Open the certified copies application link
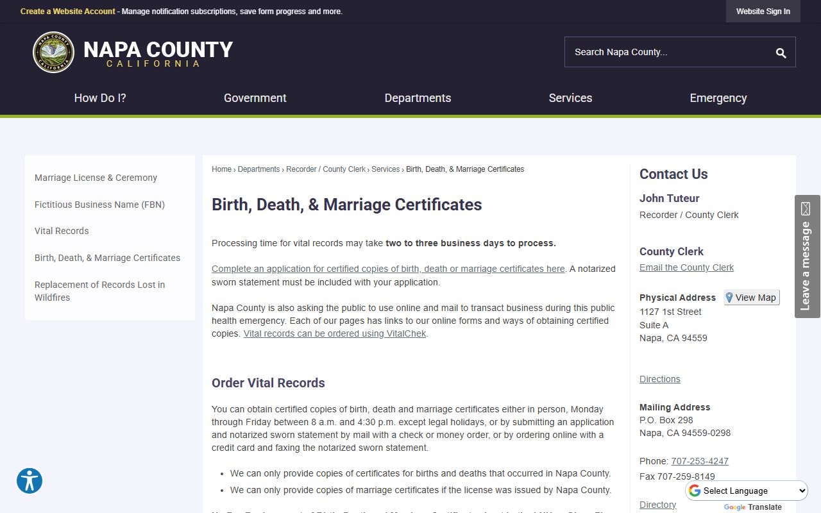821x513 pixels. pos(388,269)
